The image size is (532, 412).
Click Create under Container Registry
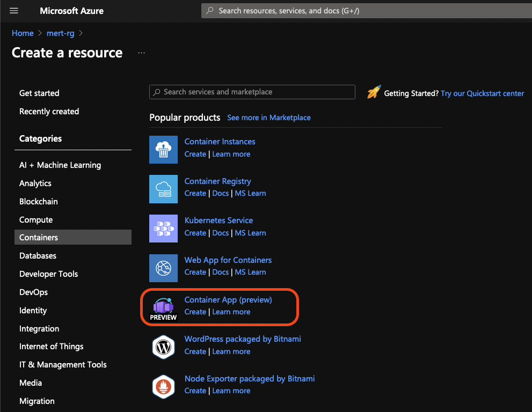195,193
